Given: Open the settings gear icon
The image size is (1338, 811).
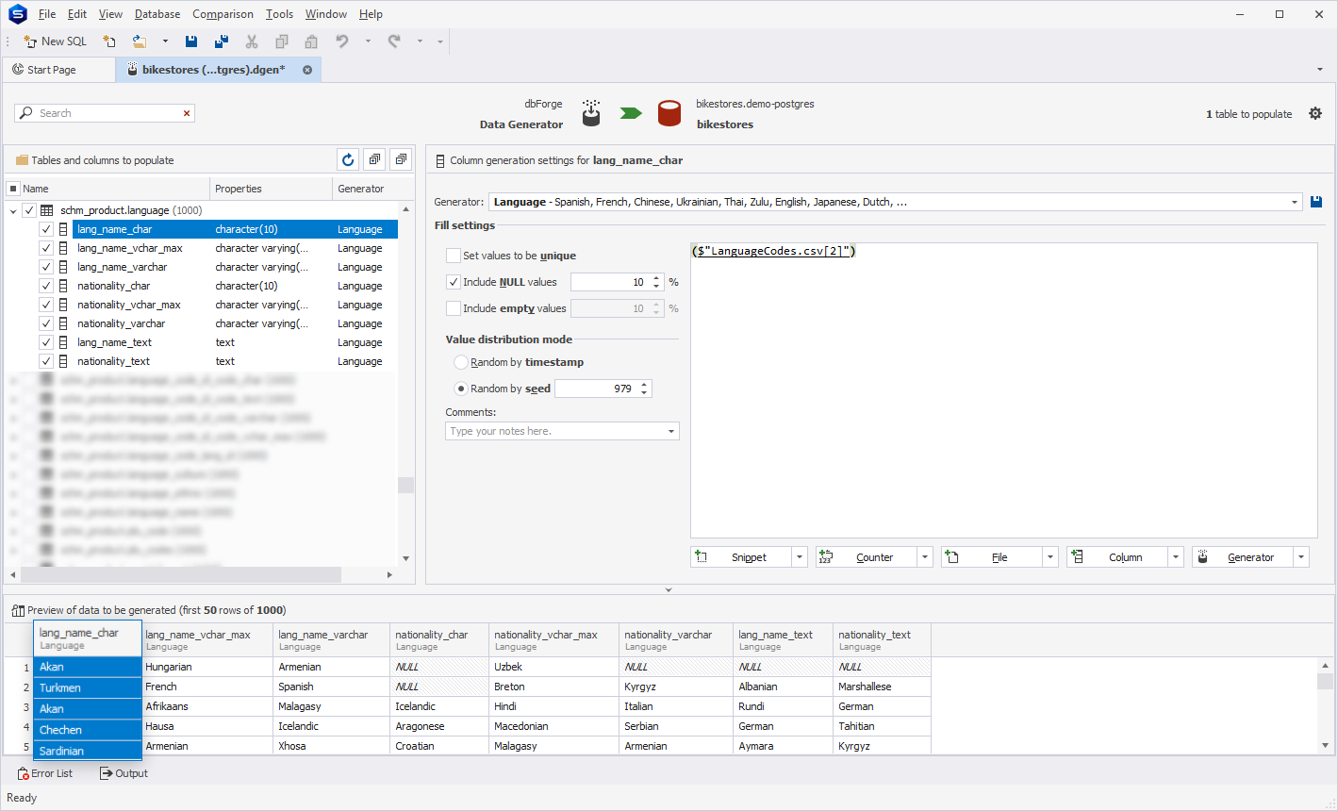Looking at the screenshot, I should (1315, 113).
